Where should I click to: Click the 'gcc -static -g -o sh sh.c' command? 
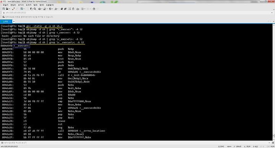point(44,26)
